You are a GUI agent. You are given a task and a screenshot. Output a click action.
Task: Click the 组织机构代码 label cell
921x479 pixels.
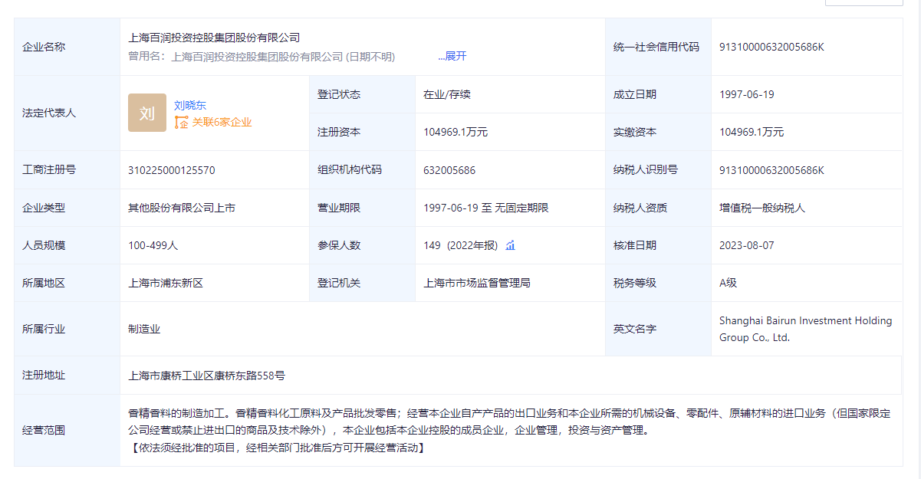362,170
